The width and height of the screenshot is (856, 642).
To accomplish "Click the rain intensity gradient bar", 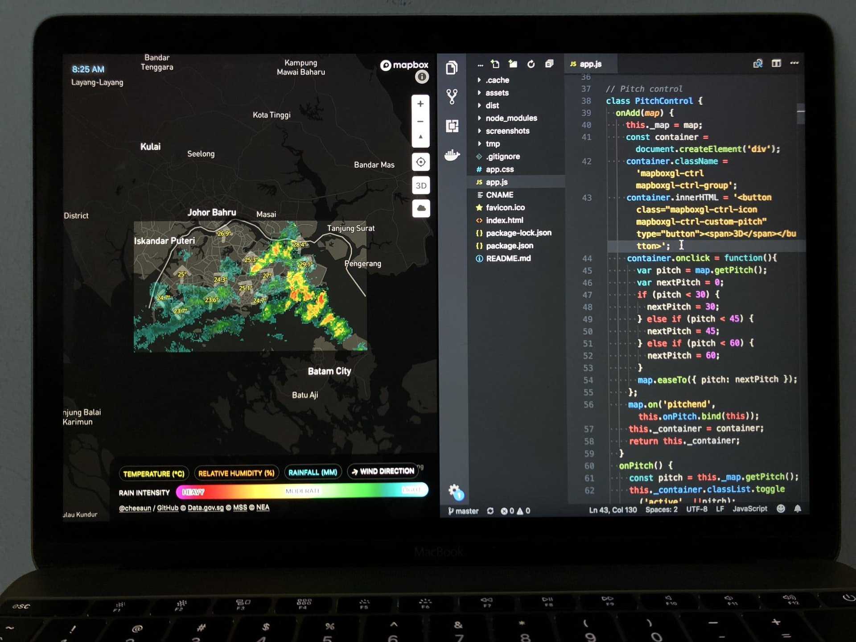I will 302,491.
